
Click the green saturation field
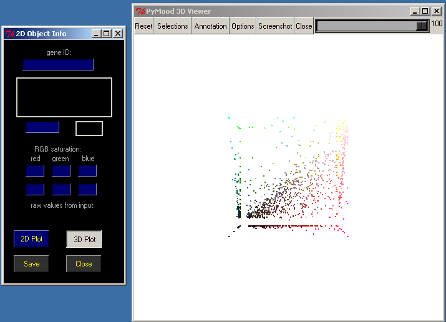click(x=61, y=170)
